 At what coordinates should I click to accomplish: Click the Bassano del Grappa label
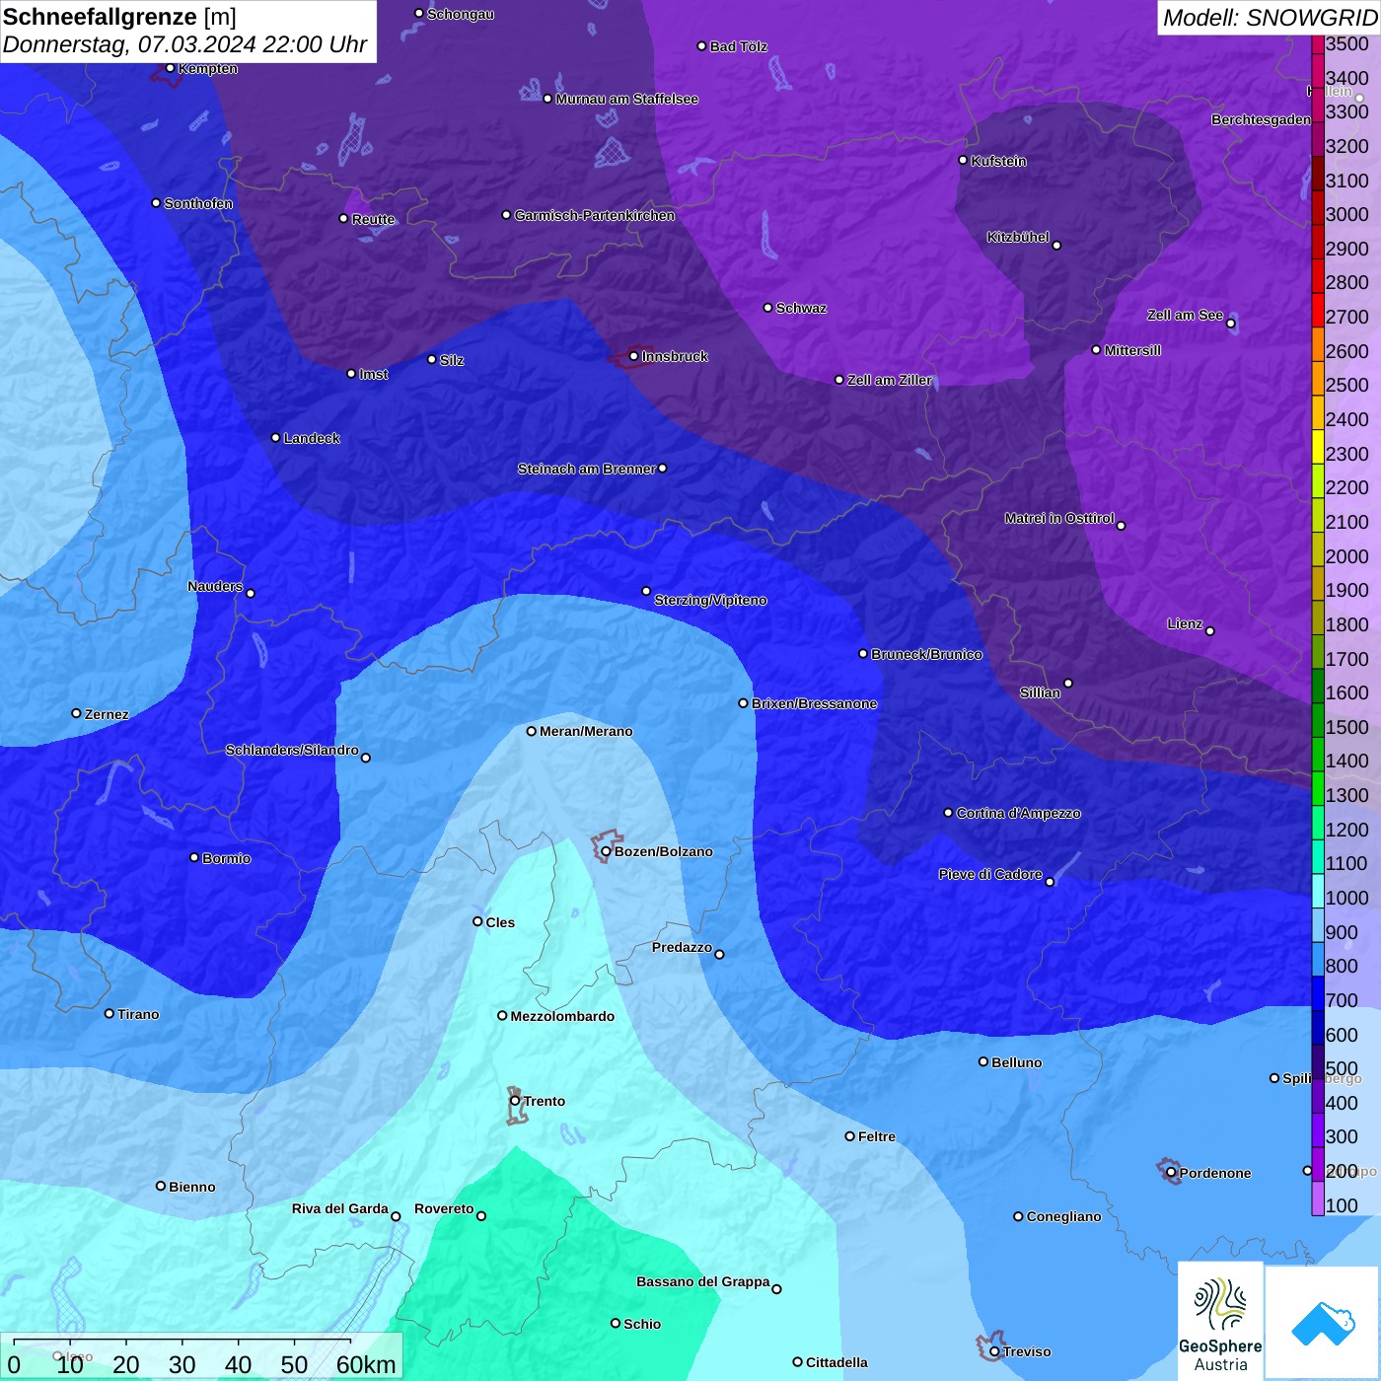(x=702, y=1281)
